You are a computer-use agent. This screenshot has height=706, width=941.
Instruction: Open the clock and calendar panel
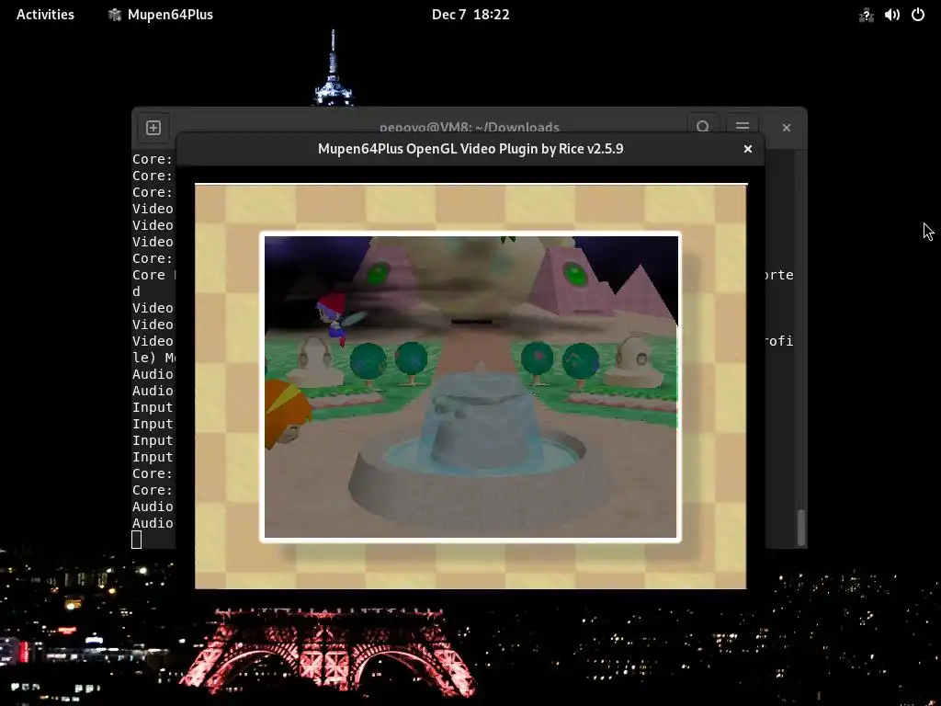tap(470, 15)
